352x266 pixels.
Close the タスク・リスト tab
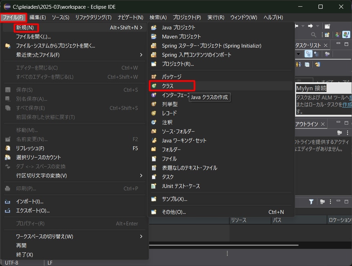325,45
